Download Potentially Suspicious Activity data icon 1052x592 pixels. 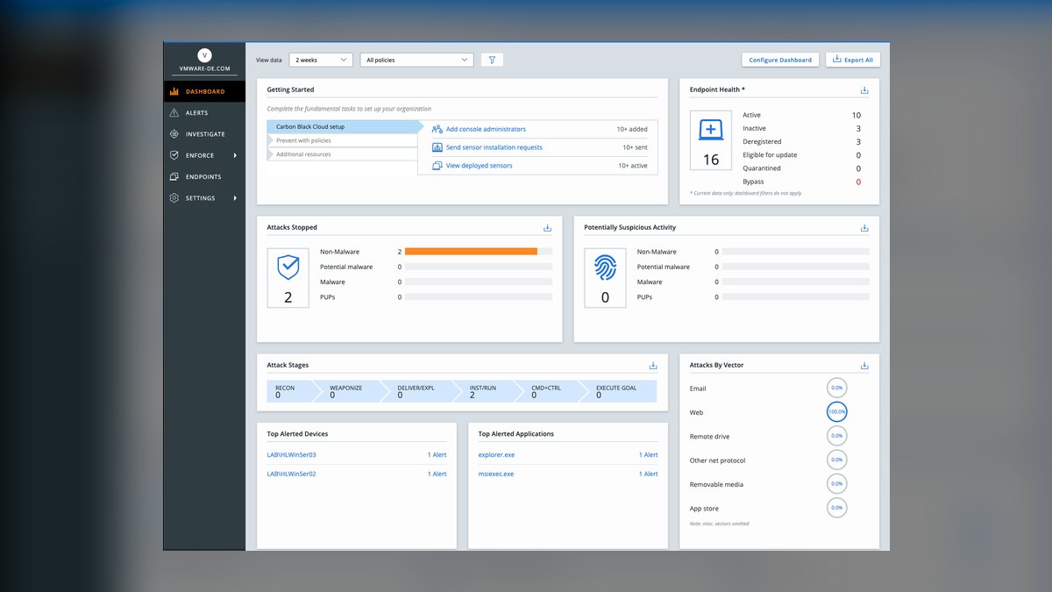[864, 227]
